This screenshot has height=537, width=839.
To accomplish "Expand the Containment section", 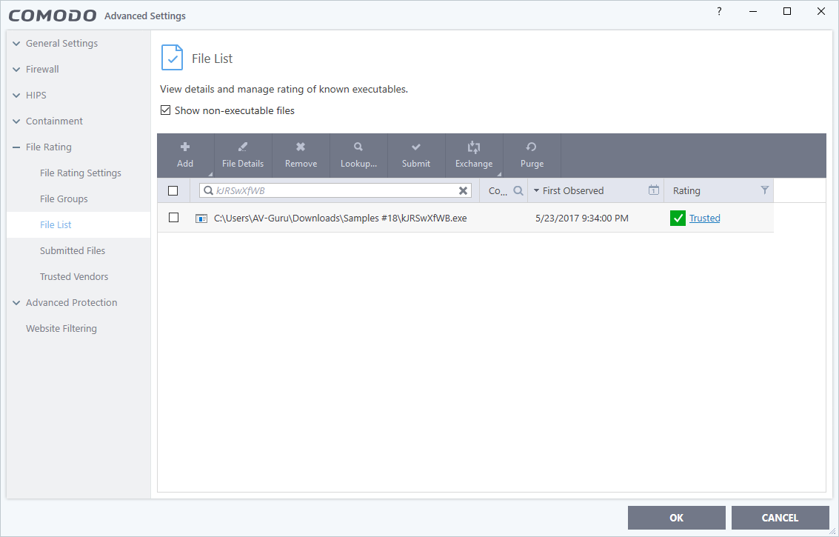I will tap(16, 121).
